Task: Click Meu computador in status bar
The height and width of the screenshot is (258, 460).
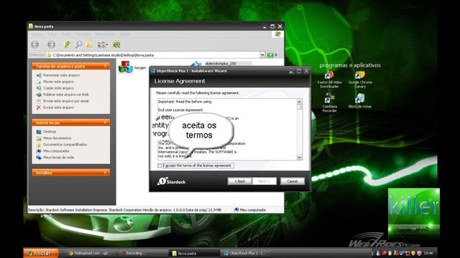Action: [250, 210]
